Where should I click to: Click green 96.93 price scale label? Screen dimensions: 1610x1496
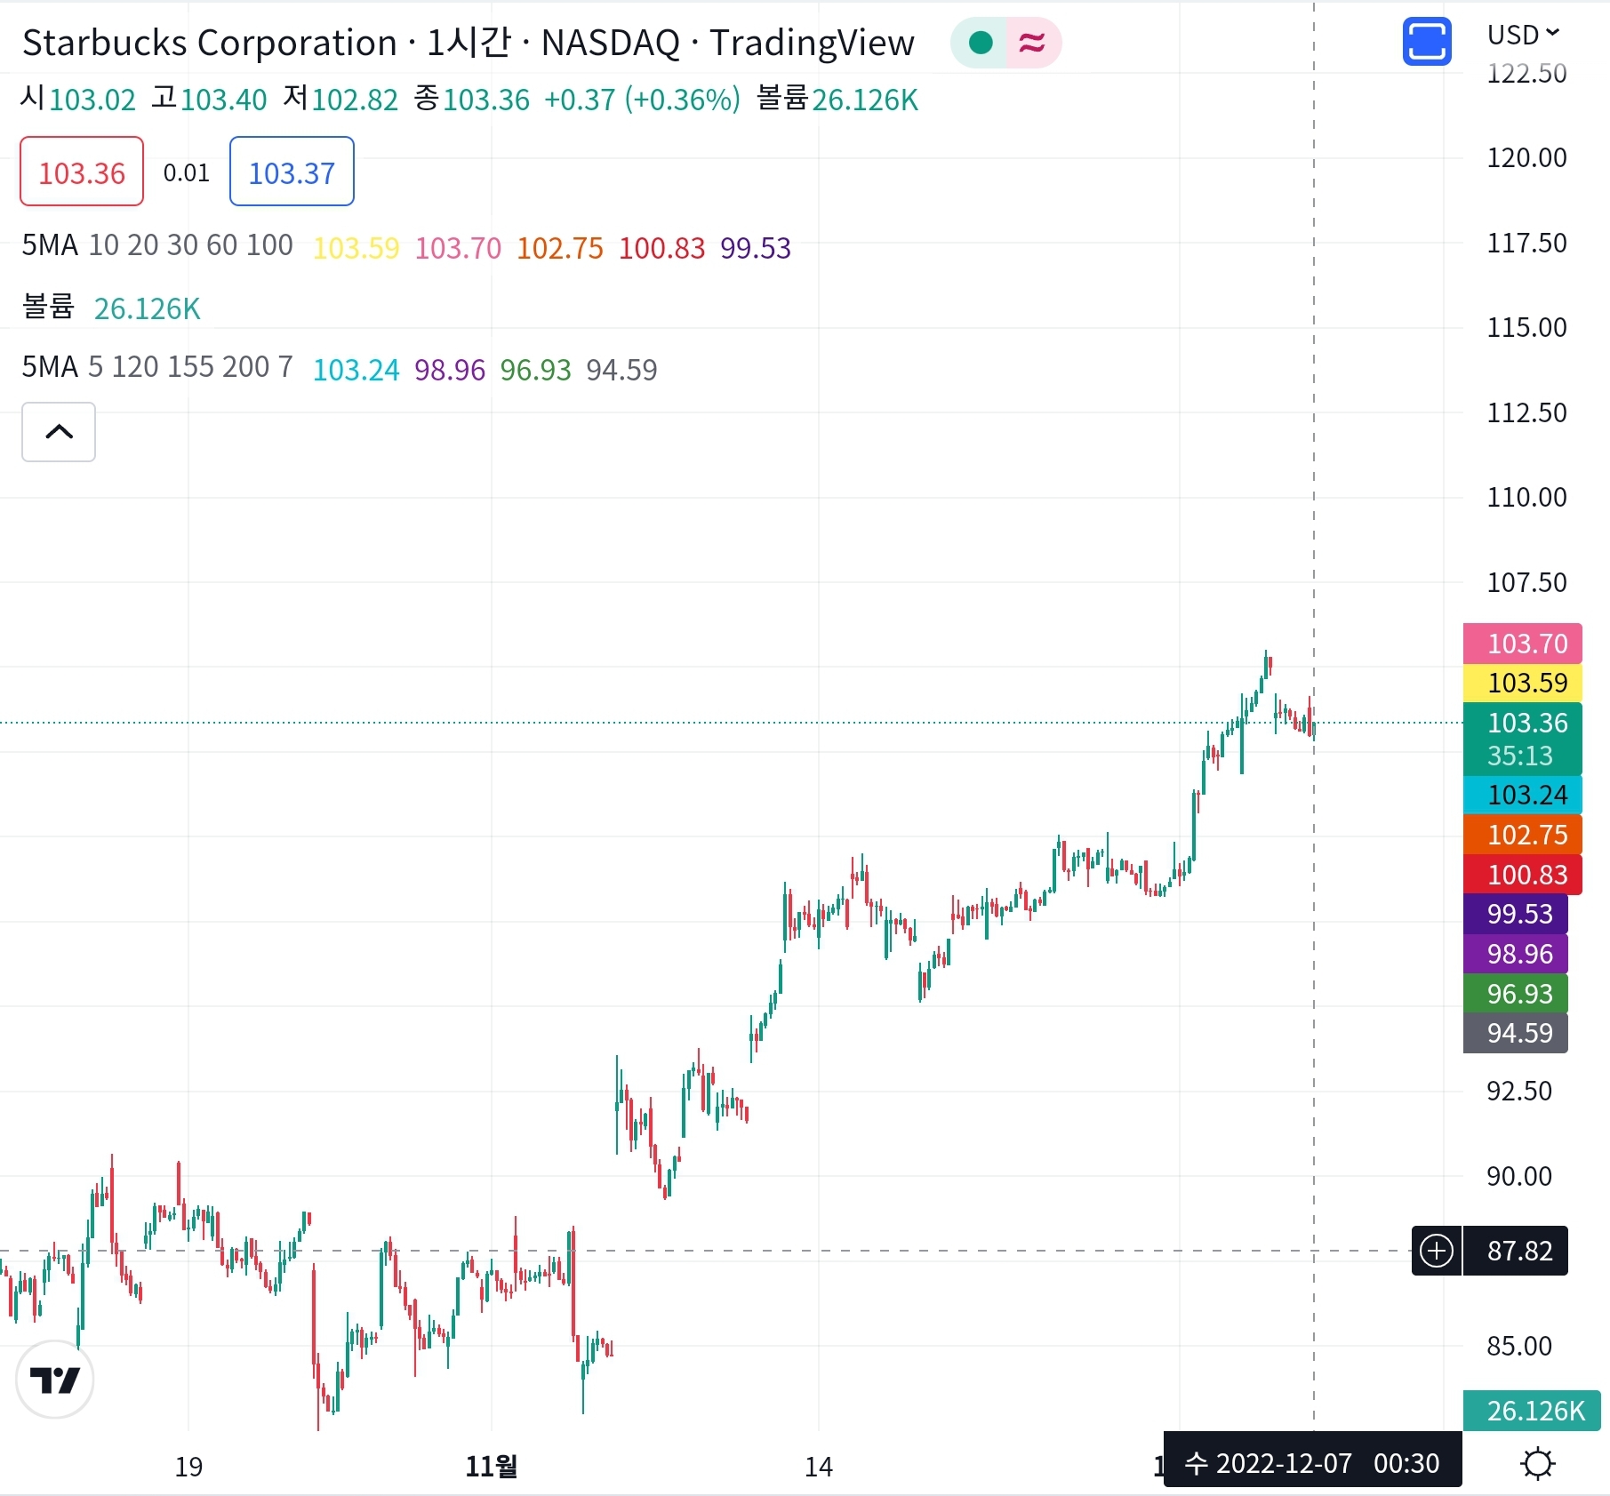1516,994
